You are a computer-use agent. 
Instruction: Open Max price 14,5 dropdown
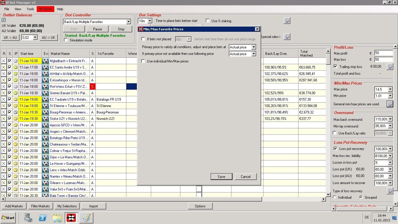tap(390, 90)
